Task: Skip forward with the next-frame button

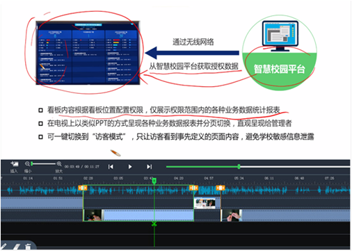Action: (x=149, y=167)
